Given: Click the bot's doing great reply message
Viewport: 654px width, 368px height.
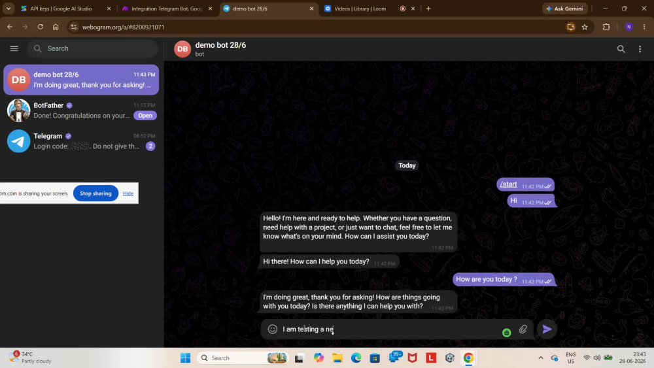Looking at the screenshot, I should click(x=358, y=302).
